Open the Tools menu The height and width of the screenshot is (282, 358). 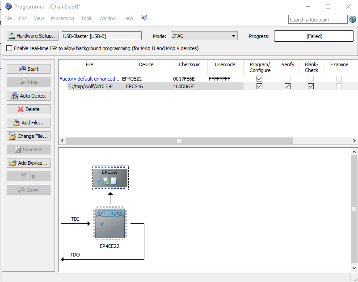click(87, 18)
